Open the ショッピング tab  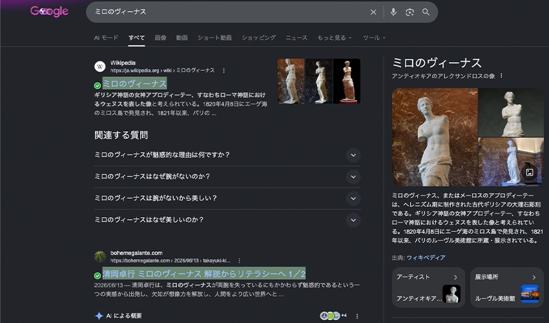[x=259, y=38]
